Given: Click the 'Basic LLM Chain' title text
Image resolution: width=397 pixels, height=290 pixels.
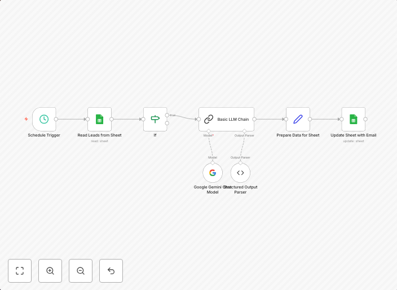Looking at the screenshot, I should coord(233,119).
